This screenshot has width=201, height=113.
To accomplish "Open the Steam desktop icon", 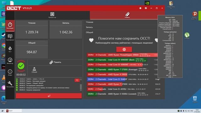I will coord(3,36).
